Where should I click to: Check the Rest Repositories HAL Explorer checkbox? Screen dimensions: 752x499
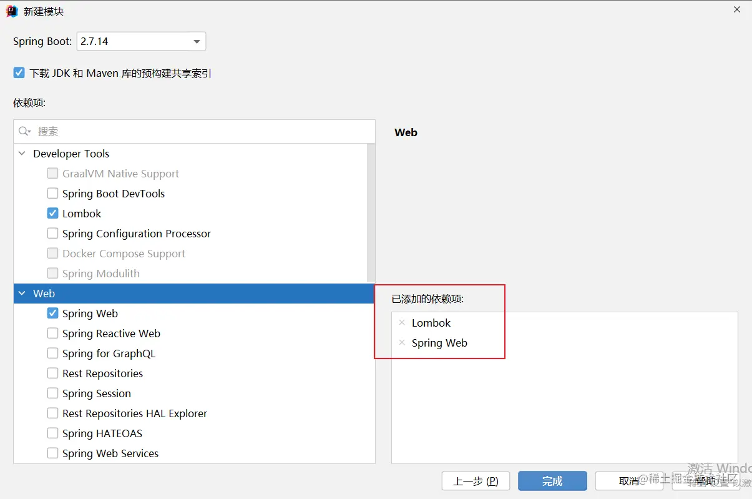pos(53,413)
